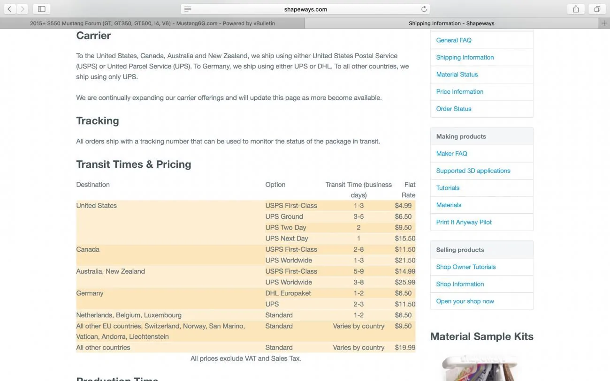
Task: Open Shop Owner Tutorials link
Action: pos(466,267)
